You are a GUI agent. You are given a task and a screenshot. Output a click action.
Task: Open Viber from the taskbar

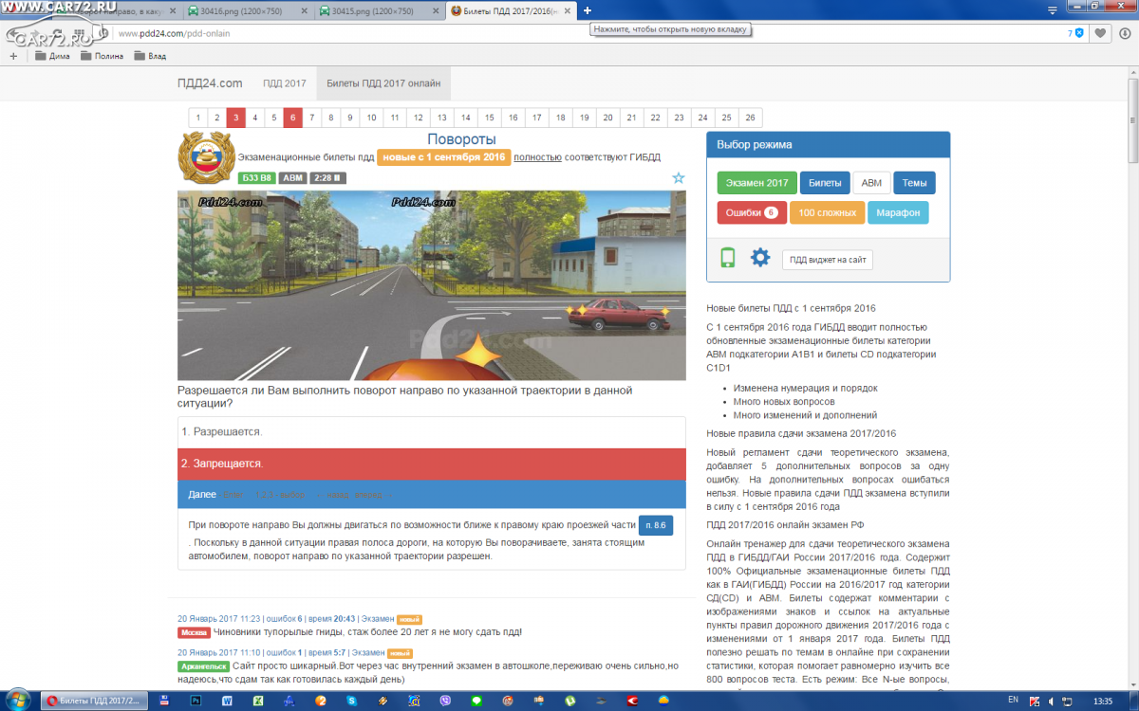point(445,701)
